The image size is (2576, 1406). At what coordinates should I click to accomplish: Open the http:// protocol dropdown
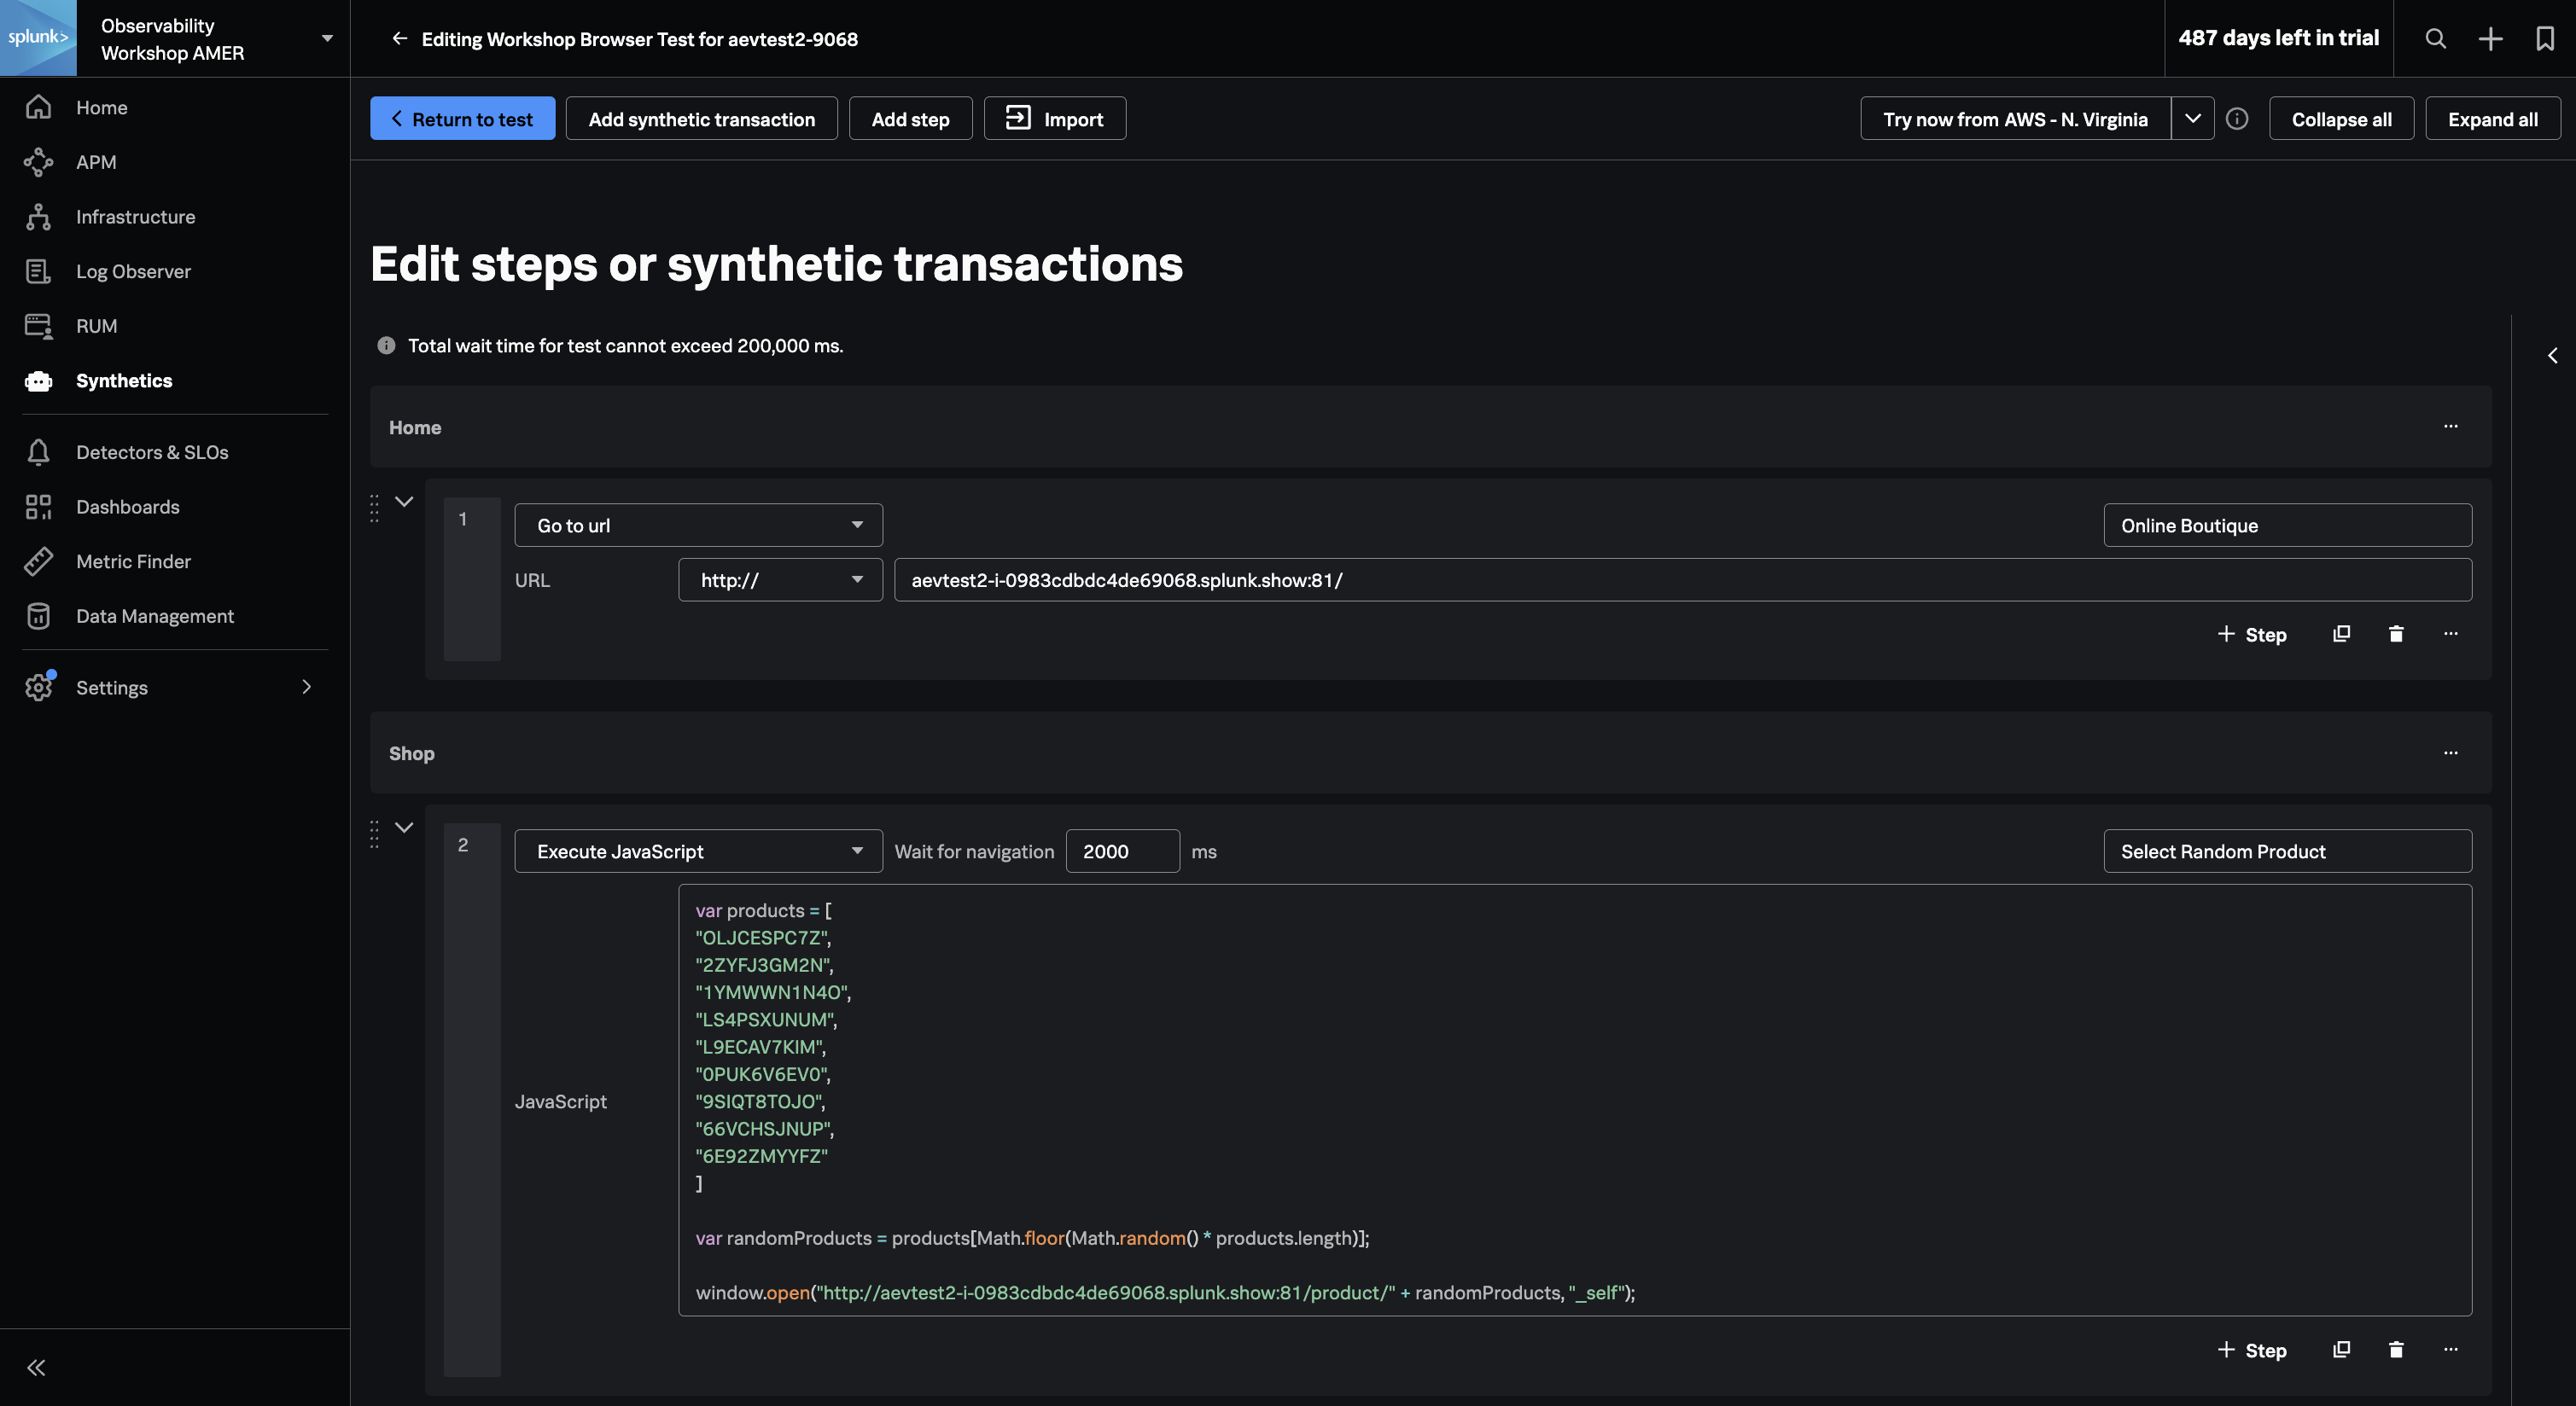point(780,579)
